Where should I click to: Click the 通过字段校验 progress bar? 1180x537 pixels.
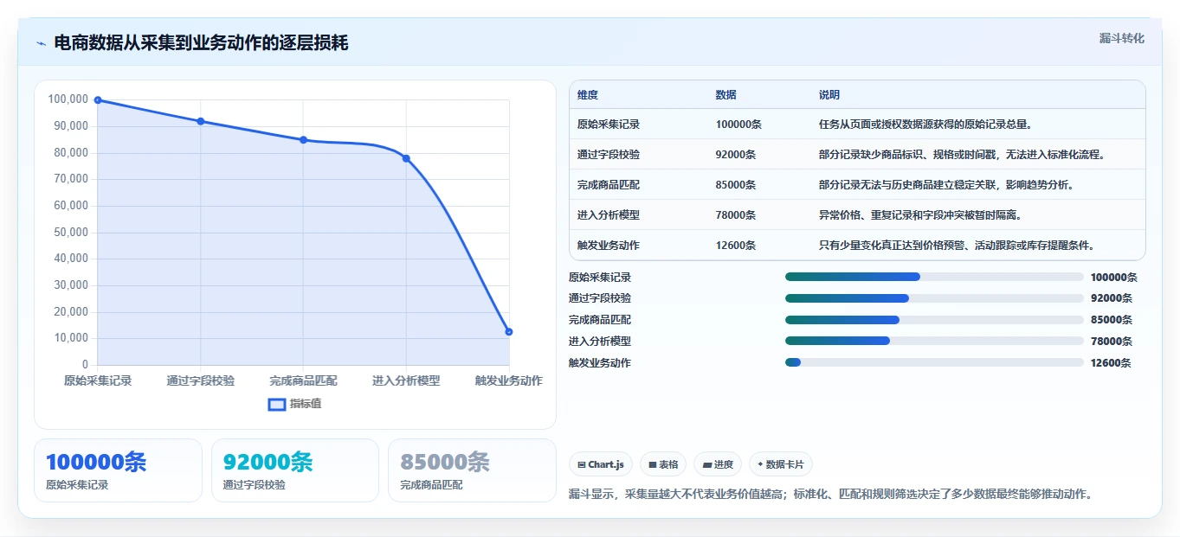point(934,298)
